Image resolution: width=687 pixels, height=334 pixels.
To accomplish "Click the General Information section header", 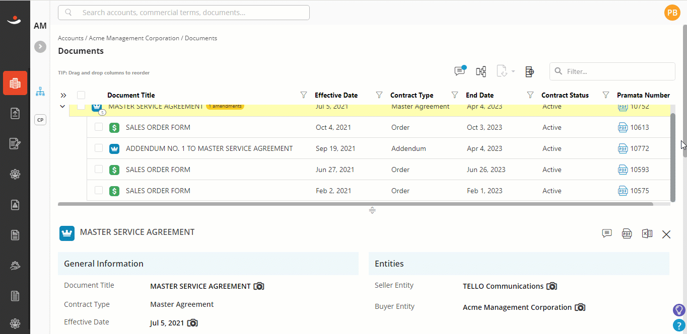I will pyautogui.click(x=208, y=264).
